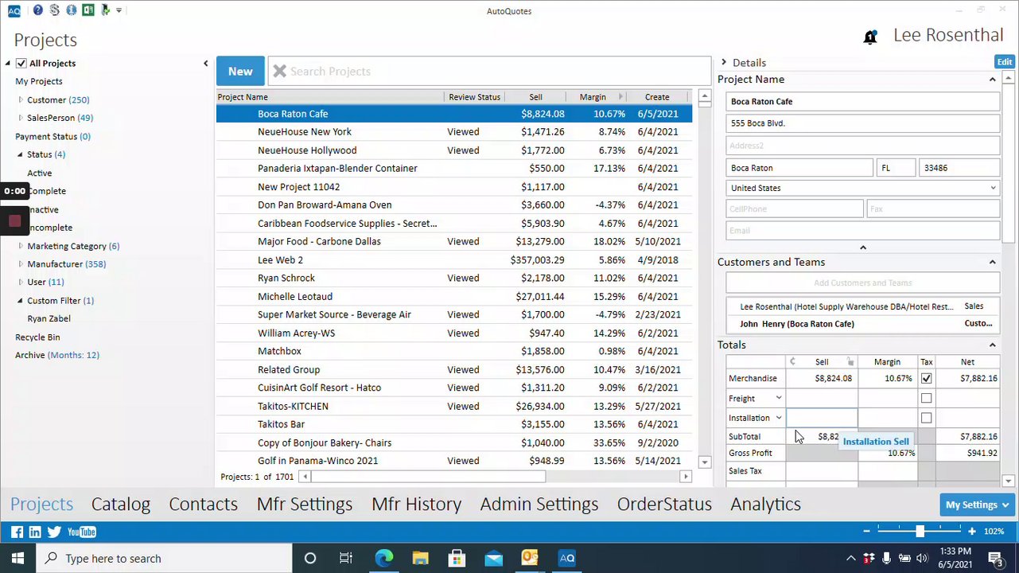
Task: Select the Ryan Zabel custom filter
Action: tap(49, 319)
